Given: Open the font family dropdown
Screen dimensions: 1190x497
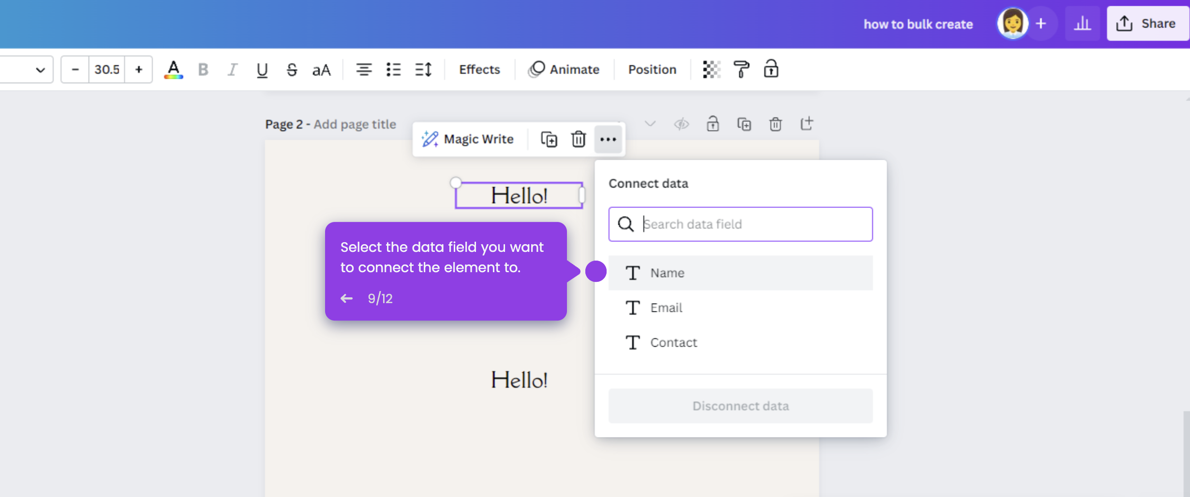Looking at the screenshot, I should 27,69.
